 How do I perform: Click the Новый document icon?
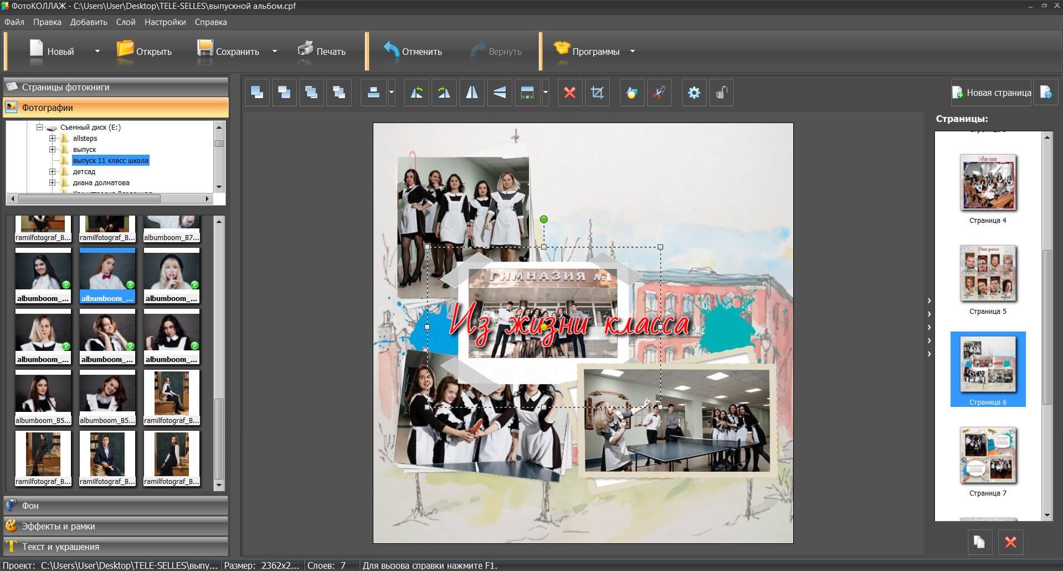[x=36, y=49]
